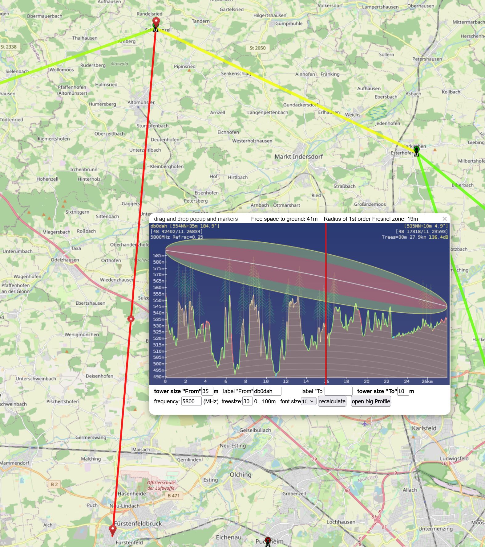Click the popup's drag and drop header text

[x=196, y=219]
